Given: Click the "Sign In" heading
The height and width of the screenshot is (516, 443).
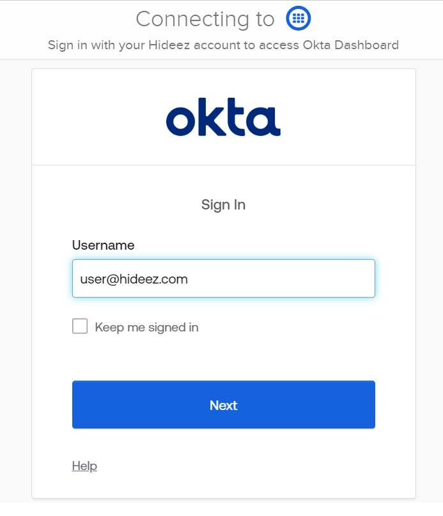Looking at the screenshot, I should pyautogui.click(x=223, y=205).
